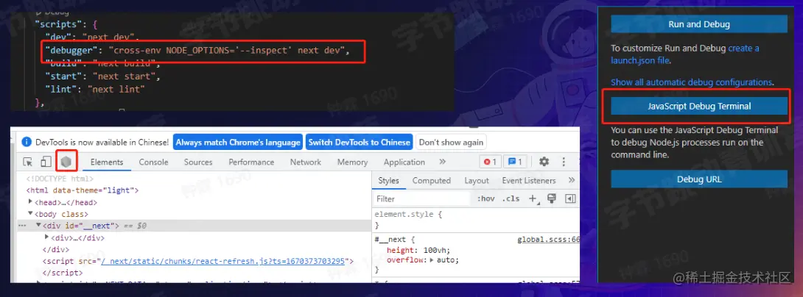
Task: Select the closing </div> tag row
Action: pyautogui.click(x=56, y=249)
